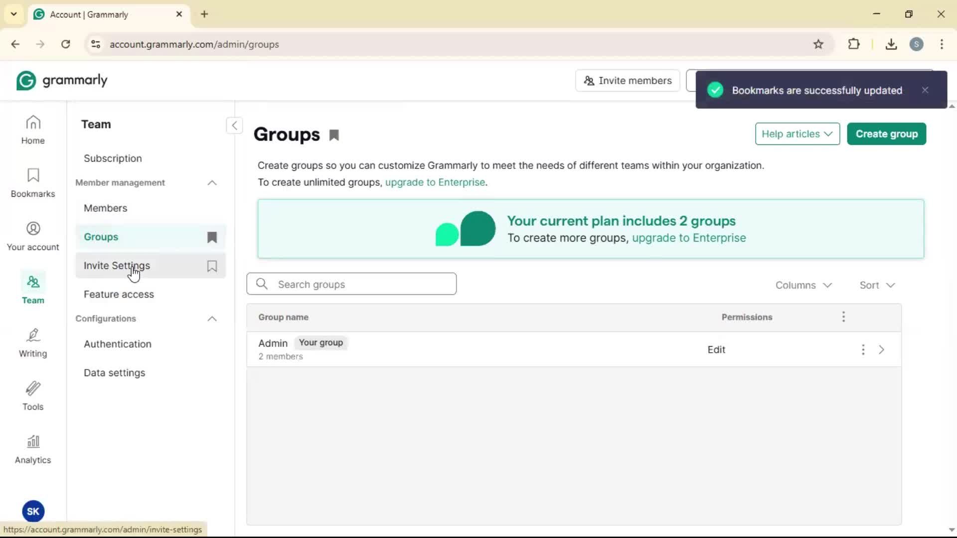Open the Sort dropdown
Viewport: 957px width, 538px height.
[877, 285]
